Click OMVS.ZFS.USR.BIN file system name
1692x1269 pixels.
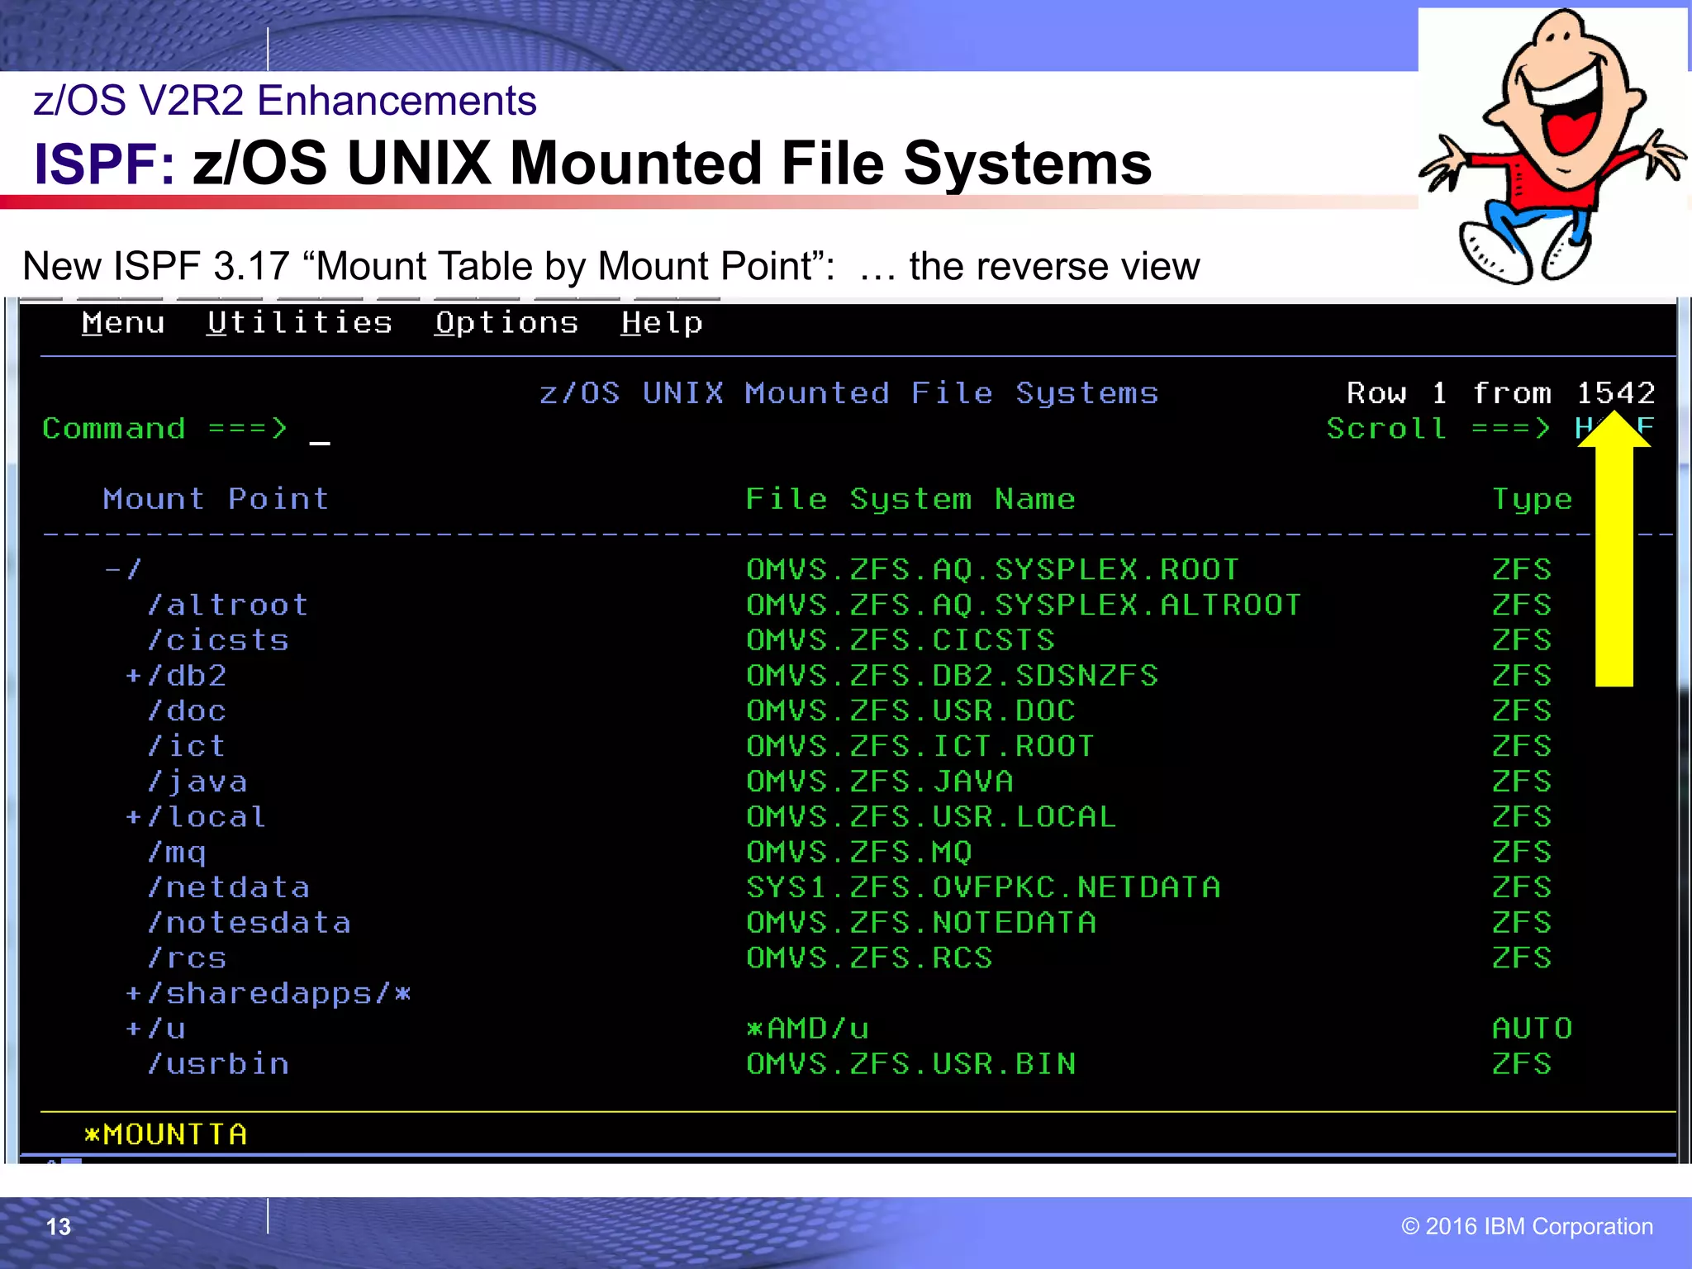pyautogui.click(x=910, y=1064)
